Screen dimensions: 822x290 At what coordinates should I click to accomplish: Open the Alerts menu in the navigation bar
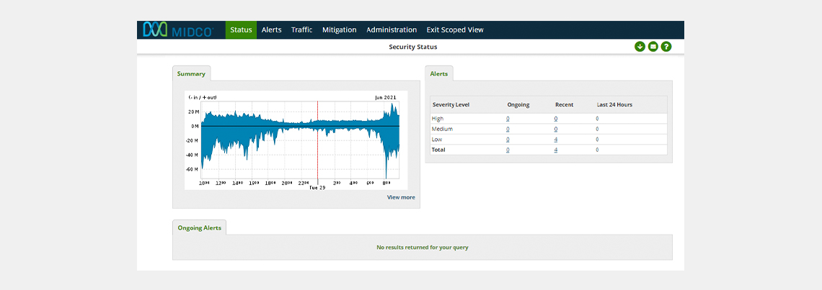point(272,30)
